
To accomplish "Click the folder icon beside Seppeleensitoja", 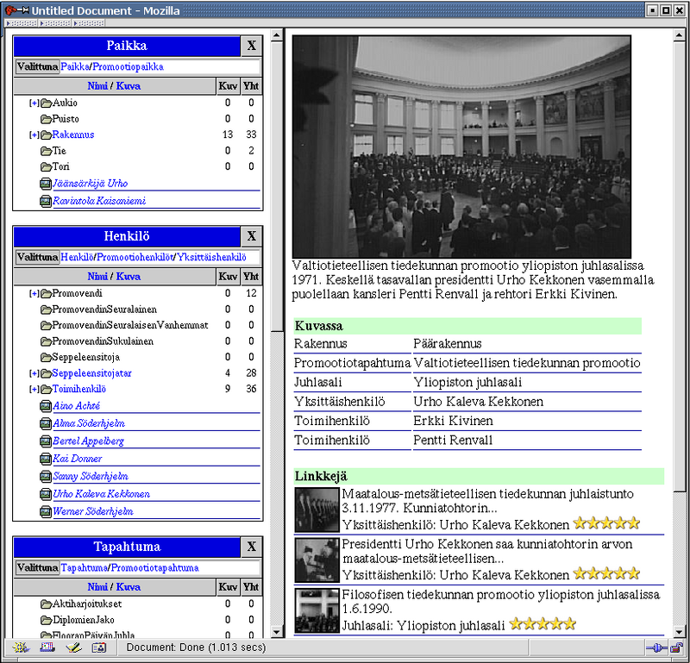I will tap(47, 357).
